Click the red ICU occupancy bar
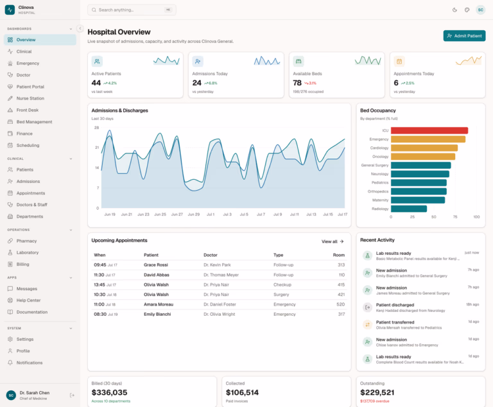The height and width of the screenshot is (407, 493). pyautogui.click(x=429, y=130)
